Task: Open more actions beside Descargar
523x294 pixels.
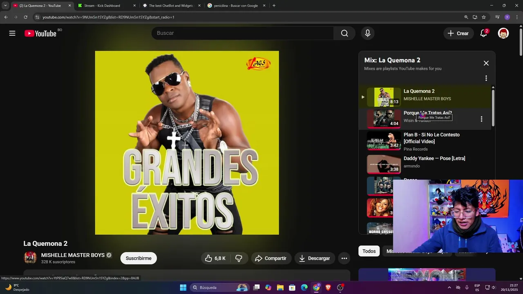Action: point(344,258)
